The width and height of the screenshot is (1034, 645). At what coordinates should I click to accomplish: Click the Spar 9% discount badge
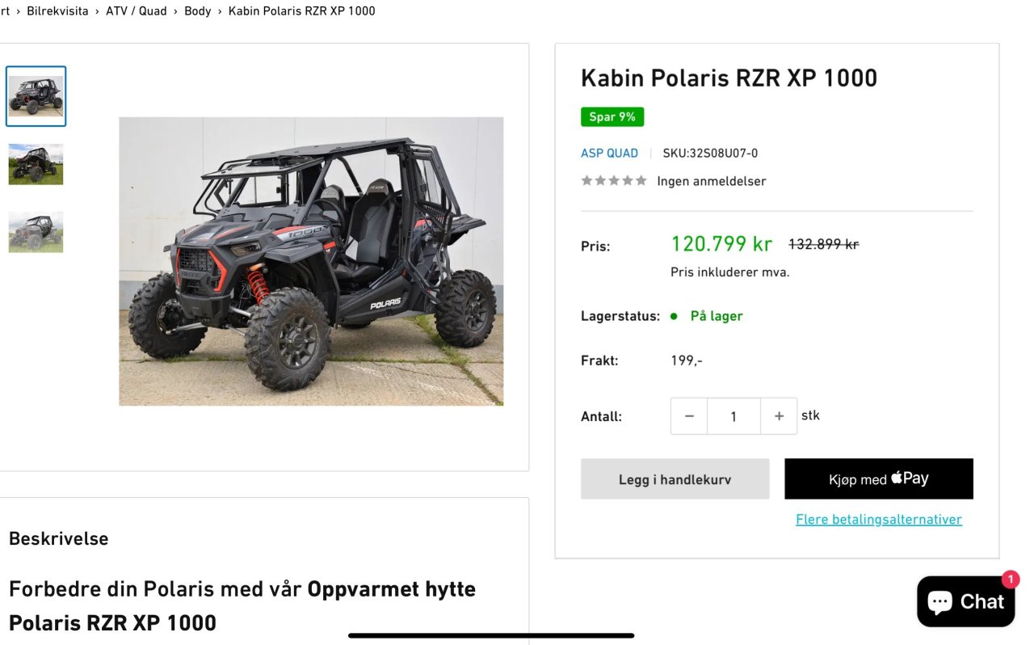(612, 116)
